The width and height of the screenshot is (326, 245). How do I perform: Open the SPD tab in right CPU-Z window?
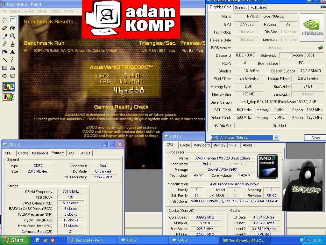[232, 145]
